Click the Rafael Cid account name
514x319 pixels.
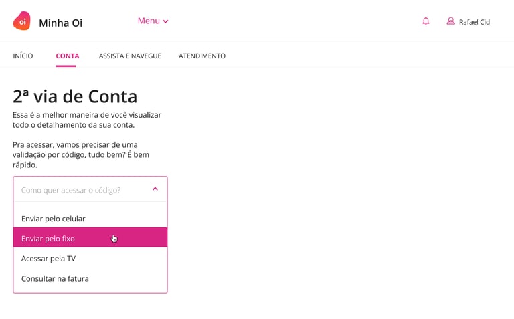[474, 22]
